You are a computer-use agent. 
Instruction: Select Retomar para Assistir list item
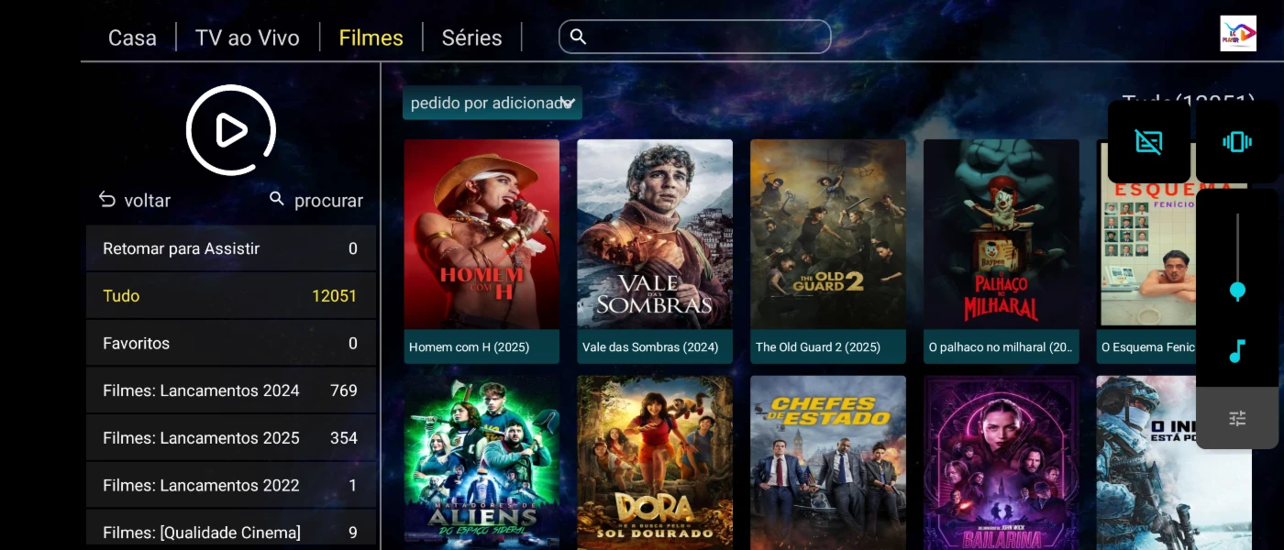231,248
